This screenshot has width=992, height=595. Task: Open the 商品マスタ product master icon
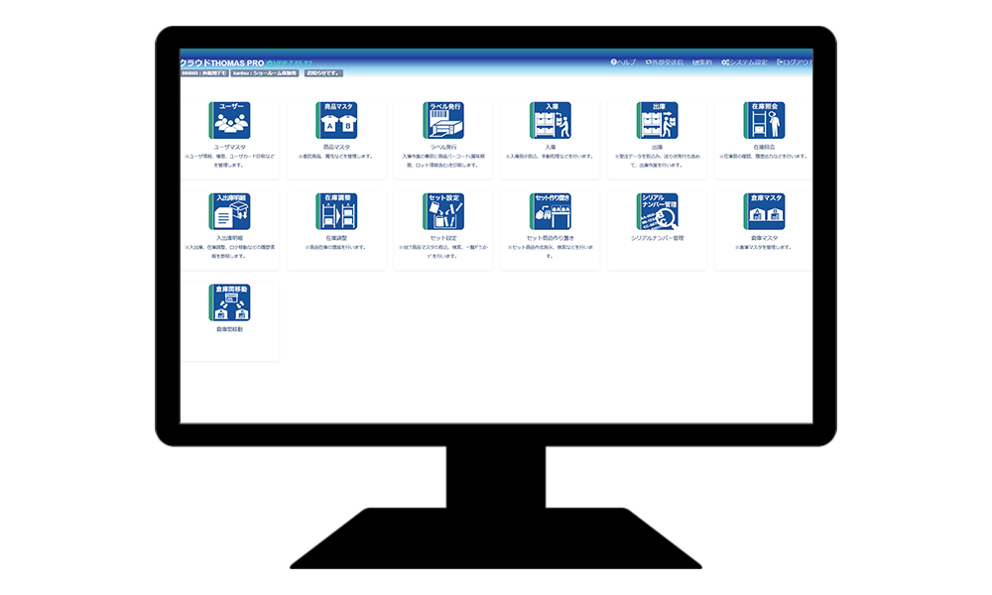click(336, 120)
